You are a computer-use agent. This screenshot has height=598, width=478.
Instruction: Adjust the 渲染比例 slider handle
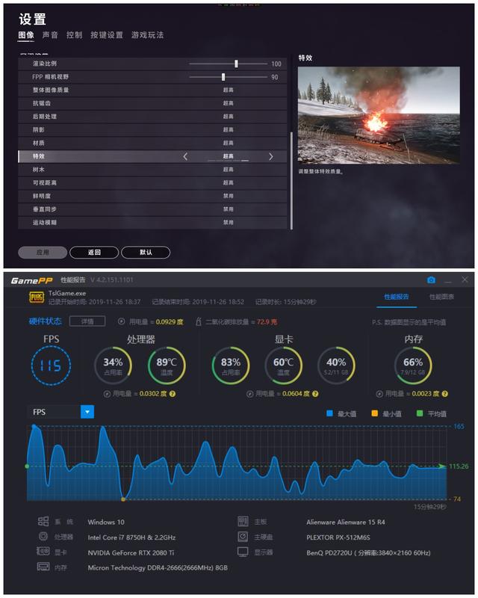(236, 64)
